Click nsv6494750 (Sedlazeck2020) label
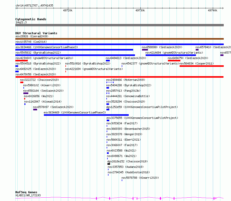The image size is (231, 201). pos(188,58)
